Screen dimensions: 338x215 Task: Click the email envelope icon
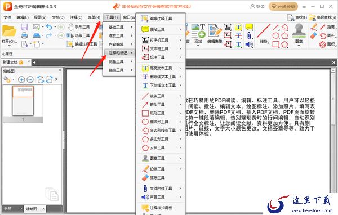tap(36, 27)
